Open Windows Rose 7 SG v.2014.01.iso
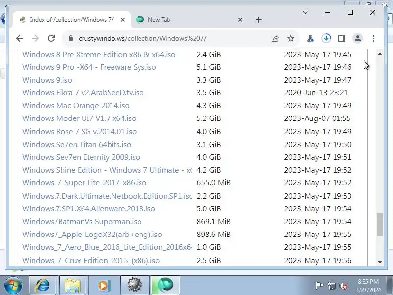This screenshot has width=393, height=295. [79, 132]
